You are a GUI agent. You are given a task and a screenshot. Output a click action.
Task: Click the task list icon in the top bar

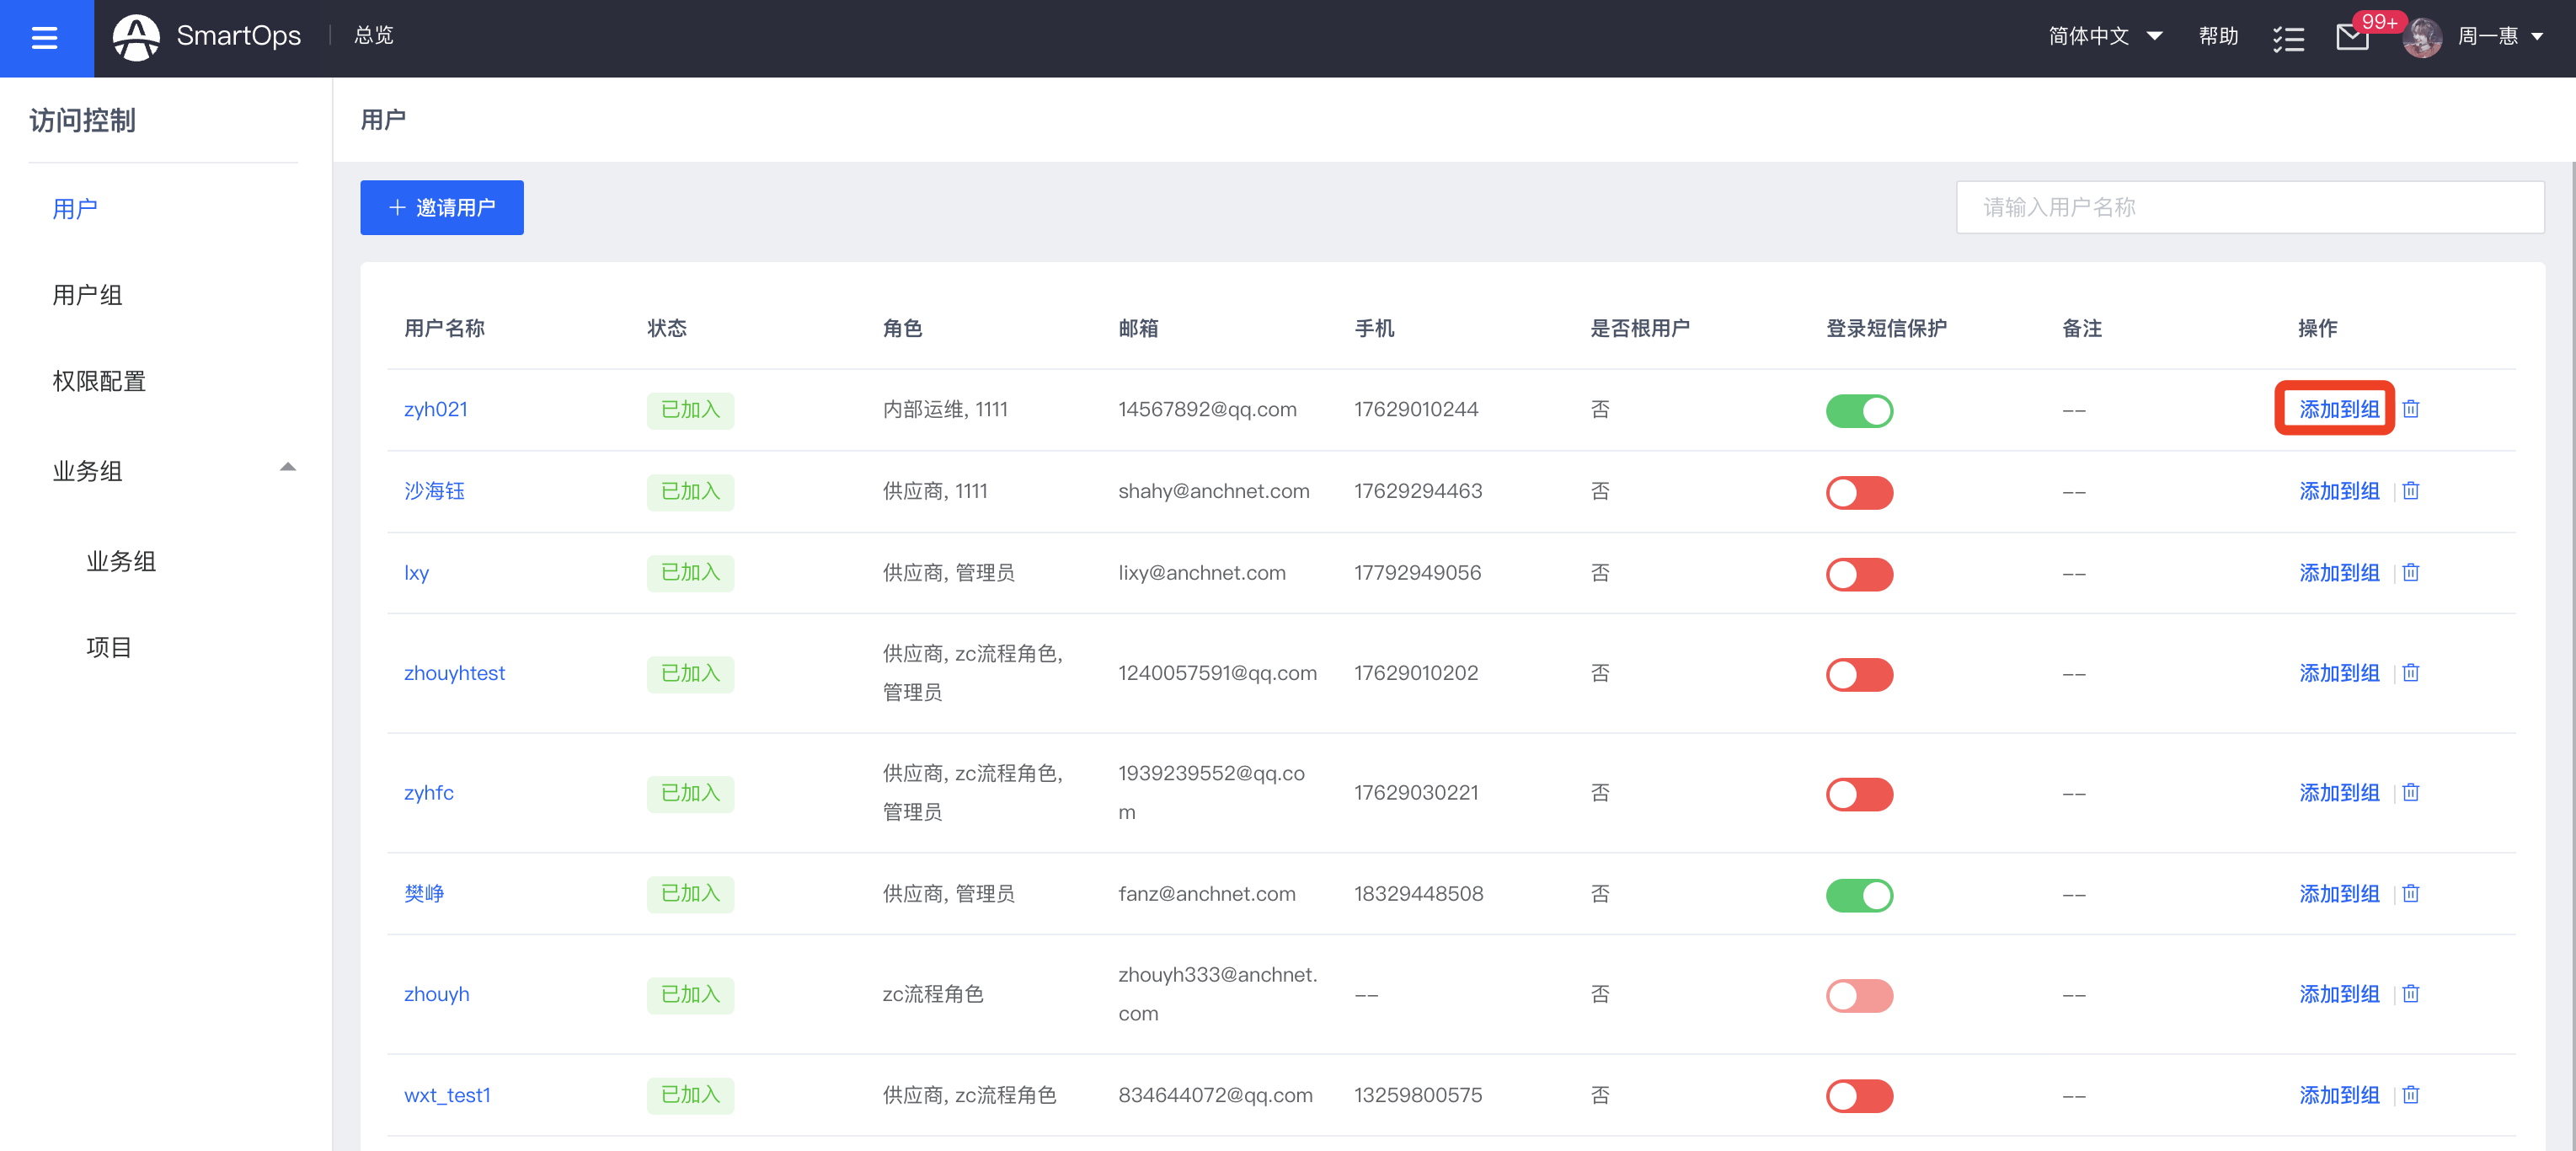(x=2289, y=38)
